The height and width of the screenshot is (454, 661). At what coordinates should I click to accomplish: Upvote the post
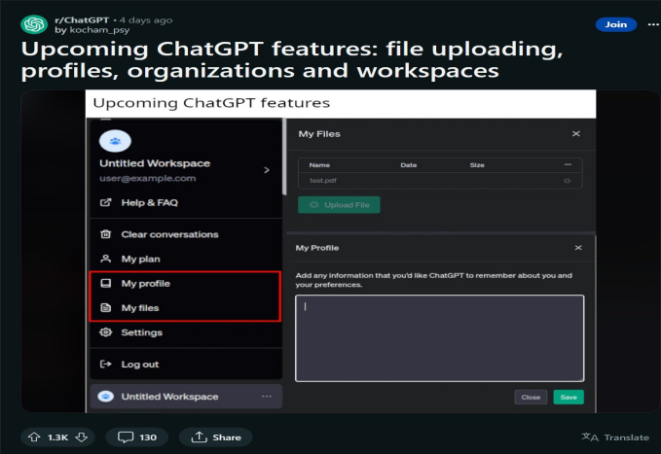[34, 437]
